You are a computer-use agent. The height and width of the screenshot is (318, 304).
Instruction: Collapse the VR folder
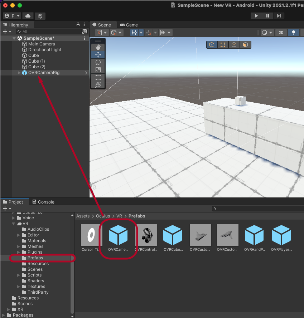click(x=13, y=224)
